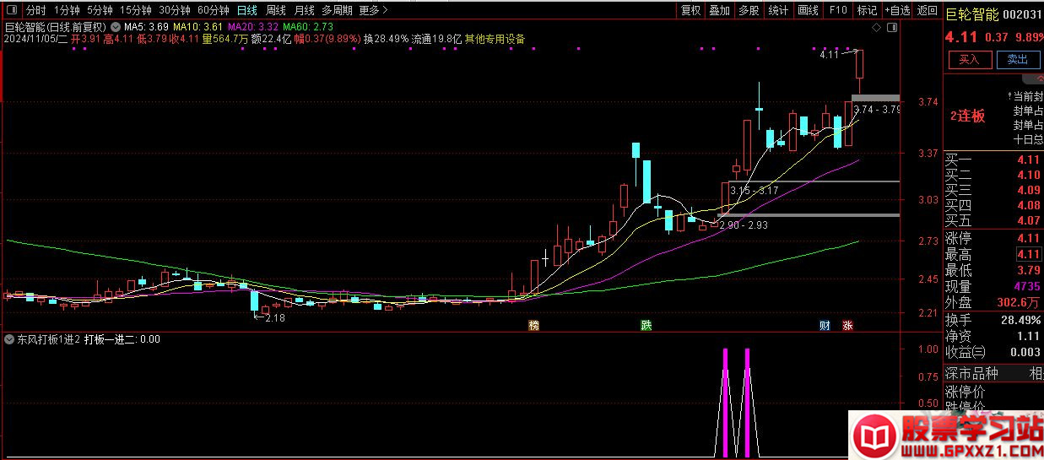Select the 买五 price 4.07 row
Image resolution: width=1044 pixels, height=460 pixels.
[x=993, y=220]
